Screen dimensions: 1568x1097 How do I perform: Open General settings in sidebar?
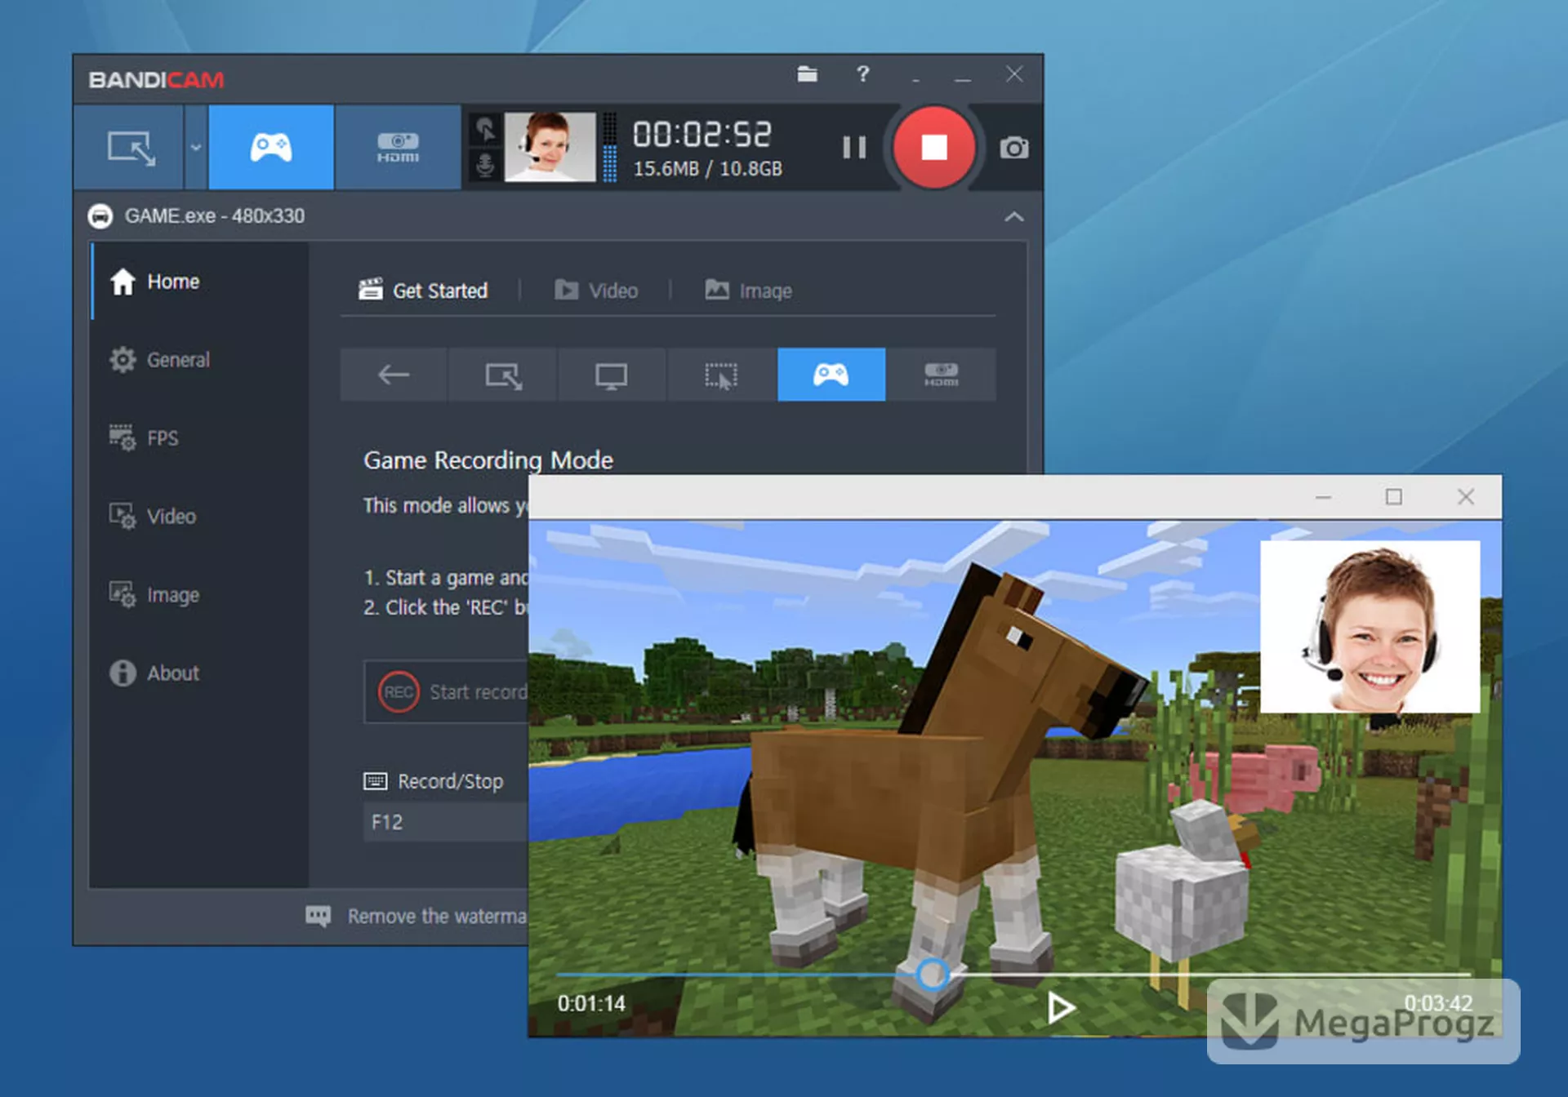pos(199,360)
